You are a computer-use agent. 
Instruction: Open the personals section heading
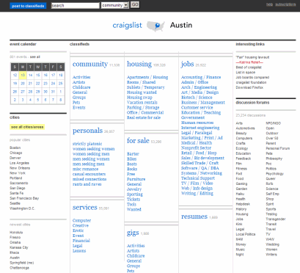point(87,131)
